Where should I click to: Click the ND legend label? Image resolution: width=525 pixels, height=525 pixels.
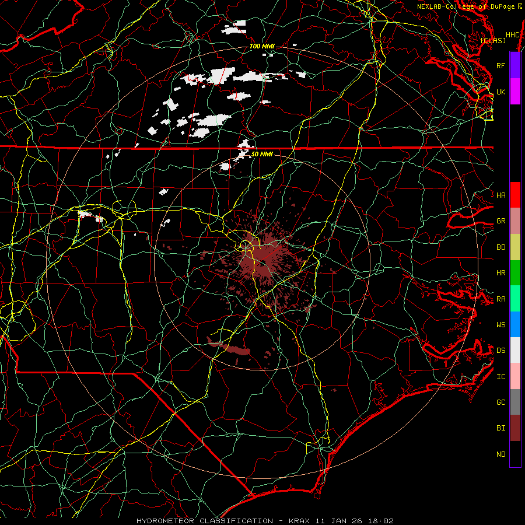click(501, 454)
